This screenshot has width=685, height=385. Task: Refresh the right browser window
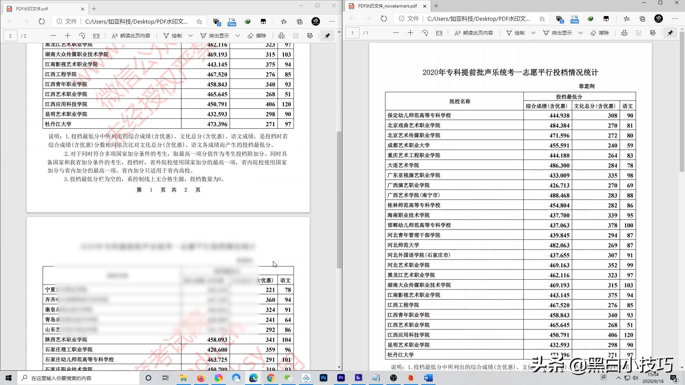tap(384, 19)
